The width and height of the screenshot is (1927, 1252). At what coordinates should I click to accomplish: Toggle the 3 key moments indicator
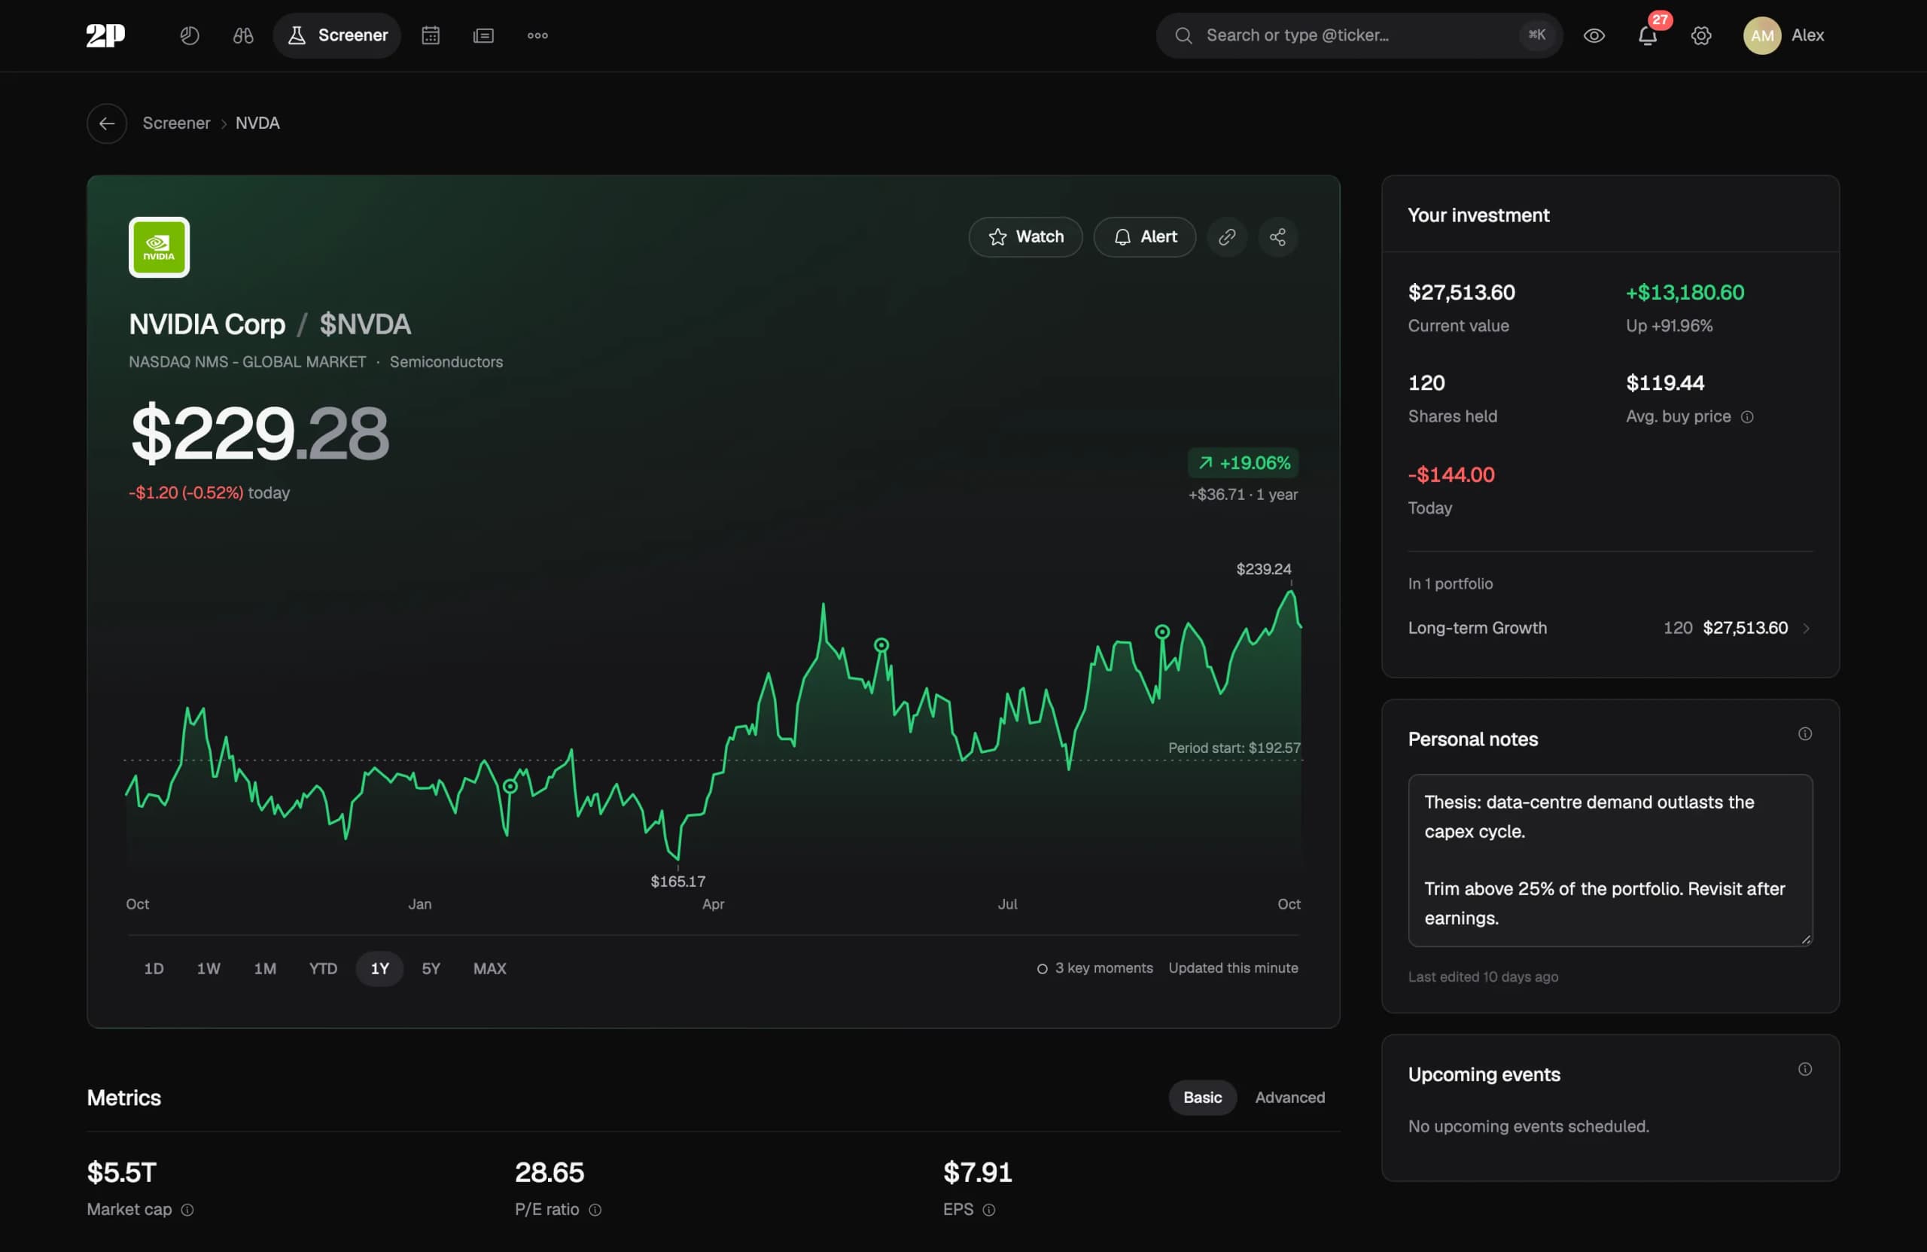tap(1094, 967)
